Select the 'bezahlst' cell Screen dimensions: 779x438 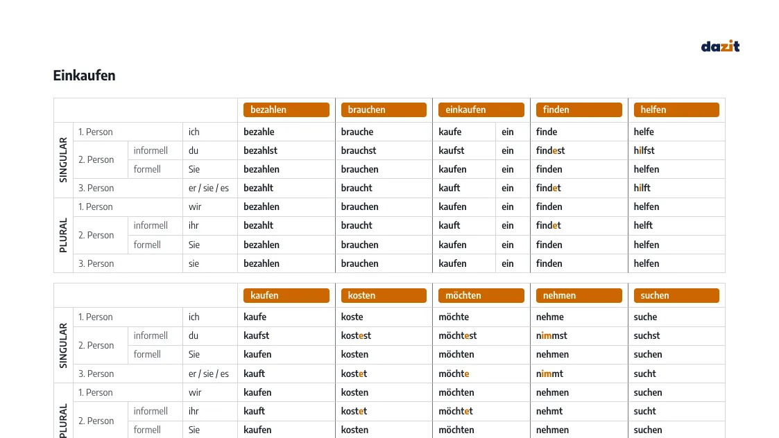tap(286, 150)
